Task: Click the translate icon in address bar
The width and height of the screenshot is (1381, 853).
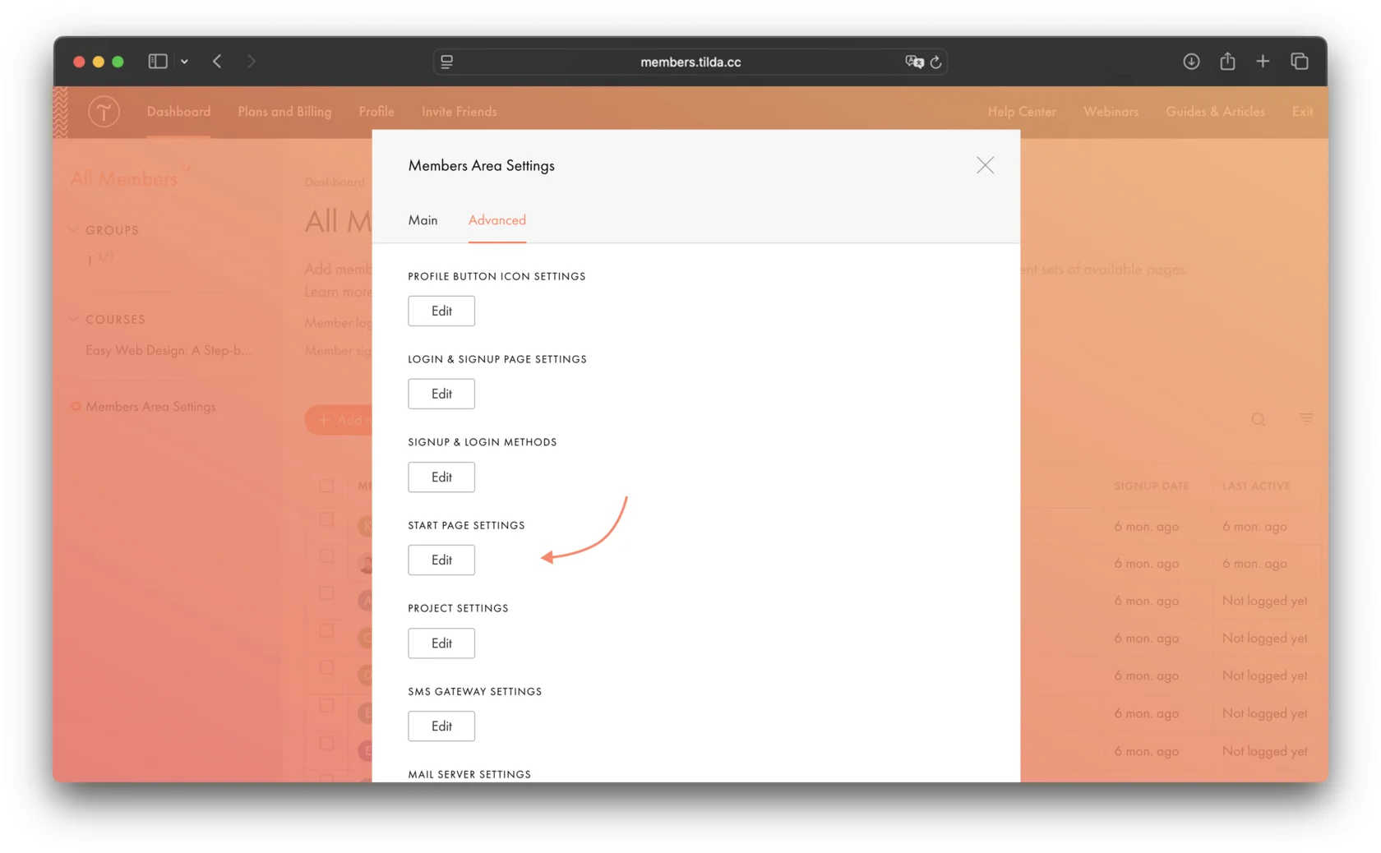Action: [914, 62]
